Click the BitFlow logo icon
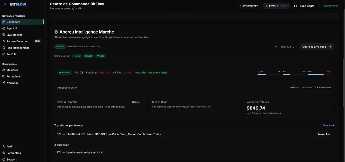Screen dimensions: 345x162 coord(5,4)
